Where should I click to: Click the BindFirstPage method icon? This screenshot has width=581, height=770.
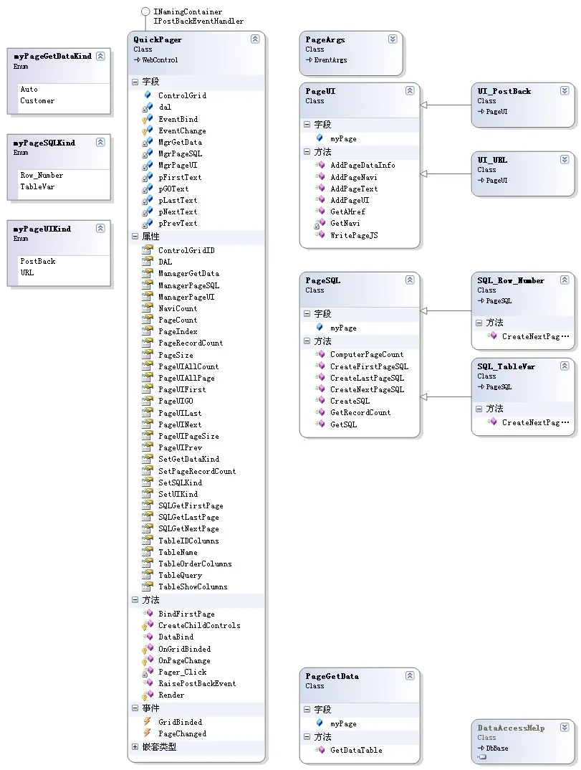click(148, 614)
